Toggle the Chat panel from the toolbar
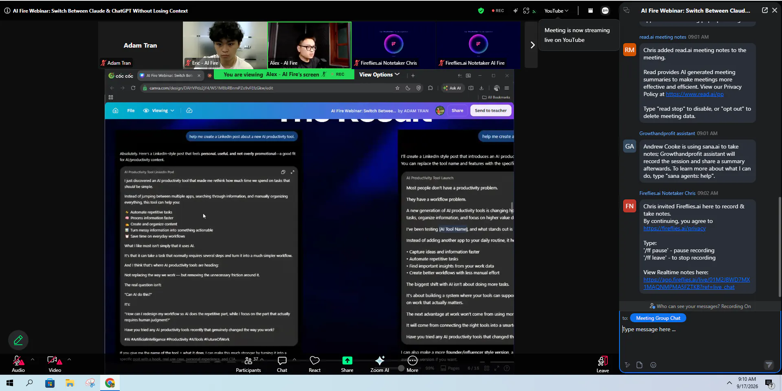 282,364
